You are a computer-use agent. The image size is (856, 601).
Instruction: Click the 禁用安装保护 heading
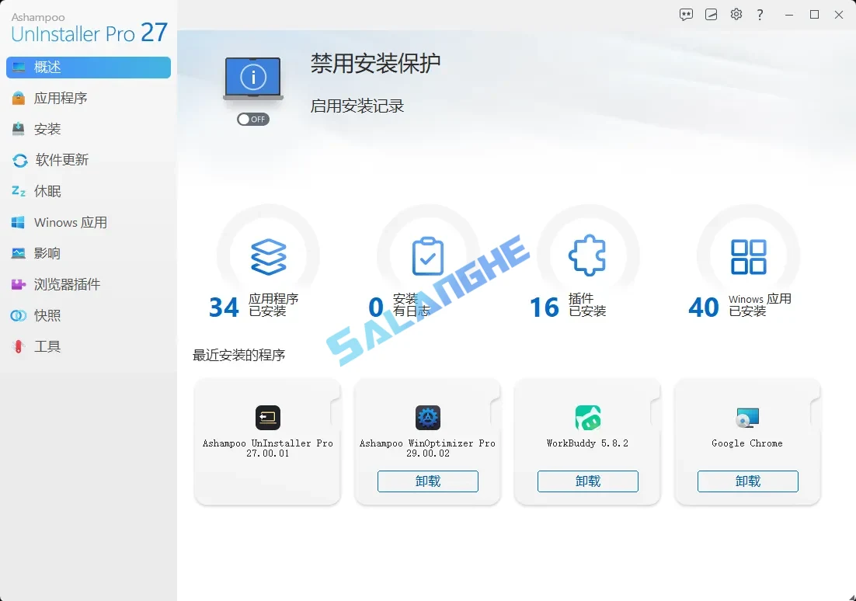(376, 64)
